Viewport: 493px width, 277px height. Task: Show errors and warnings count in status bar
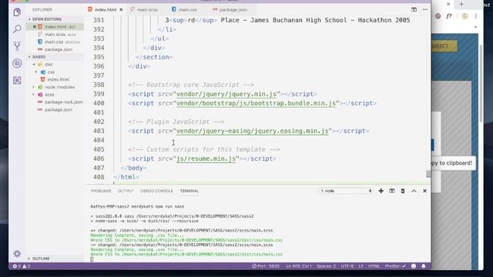(x=22, y=266)
